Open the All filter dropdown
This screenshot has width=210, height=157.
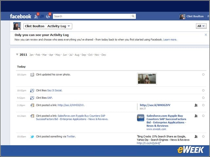(x=201, y=26)
